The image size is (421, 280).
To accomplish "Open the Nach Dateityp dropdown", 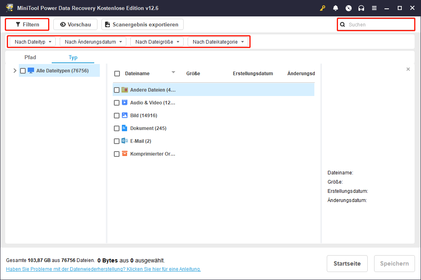I will (x=33, y=42).
